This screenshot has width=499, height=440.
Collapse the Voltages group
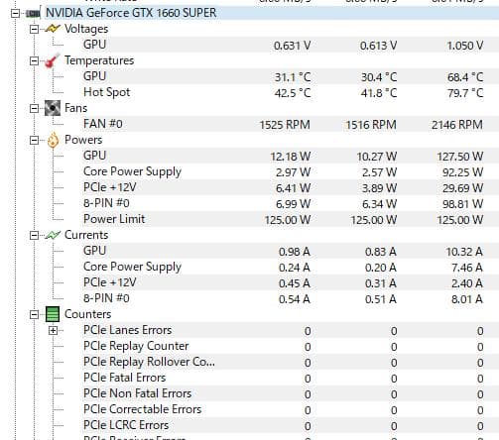tap(34, 29)
